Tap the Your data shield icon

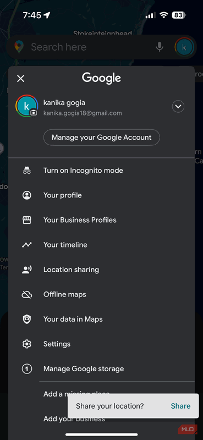pos(27,319)
